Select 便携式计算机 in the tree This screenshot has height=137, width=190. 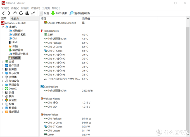point(20,54)
